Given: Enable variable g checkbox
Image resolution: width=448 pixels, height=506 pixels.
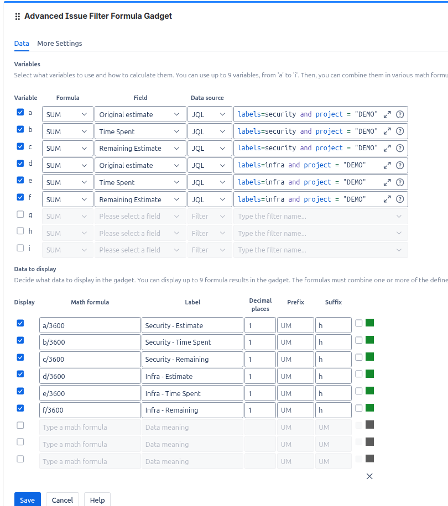Looking at the screenshot, I should [20, 214].
